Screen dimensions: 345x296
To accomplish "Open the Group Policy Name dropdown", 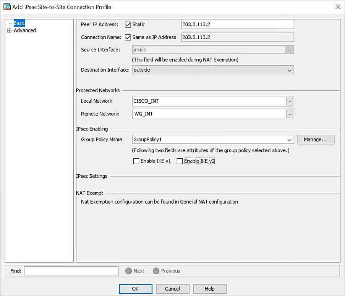I will click(290, 140).
